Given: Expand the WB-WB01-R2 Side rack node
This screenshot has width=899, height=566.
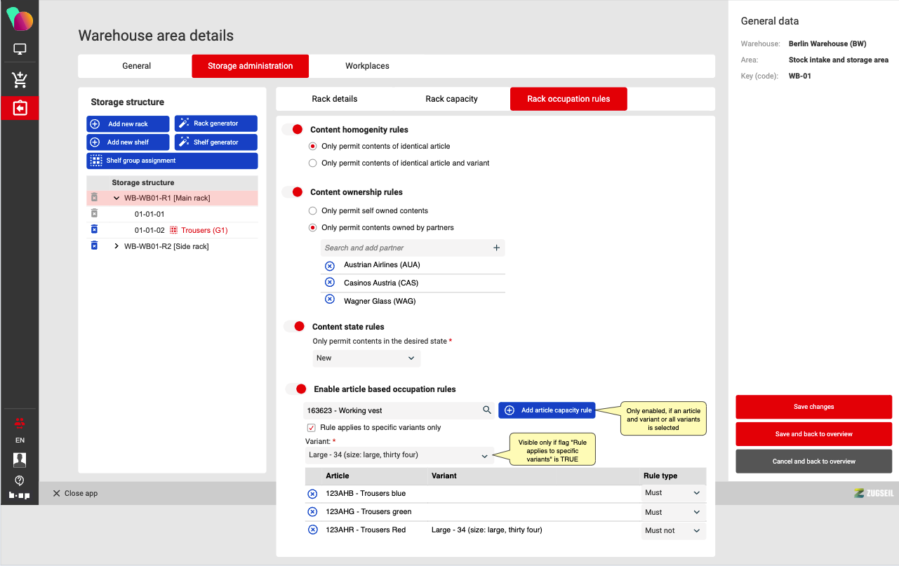Looking at the screenshot, I should click(116, 246).
